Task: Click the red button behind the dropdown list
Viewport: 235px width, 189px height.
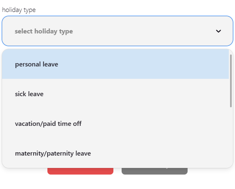Action: (x=80, y=171)
